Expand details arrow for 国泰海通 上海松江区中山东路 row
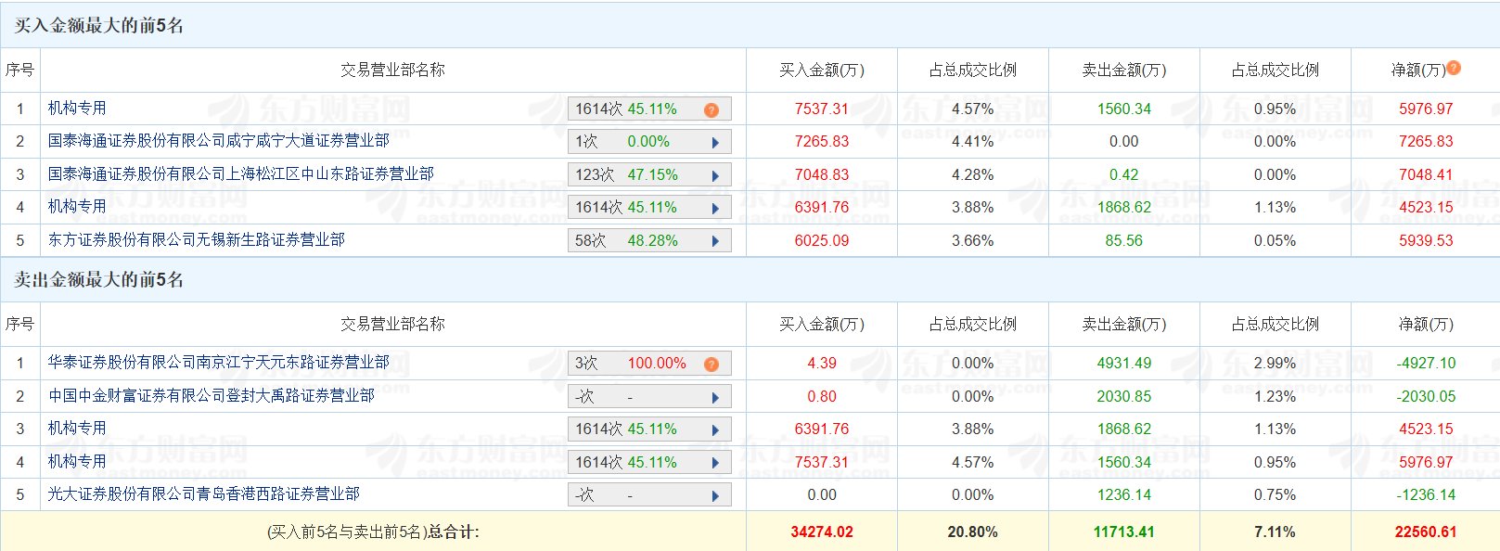Screen dimensions: 1500x551 point(715,176)
